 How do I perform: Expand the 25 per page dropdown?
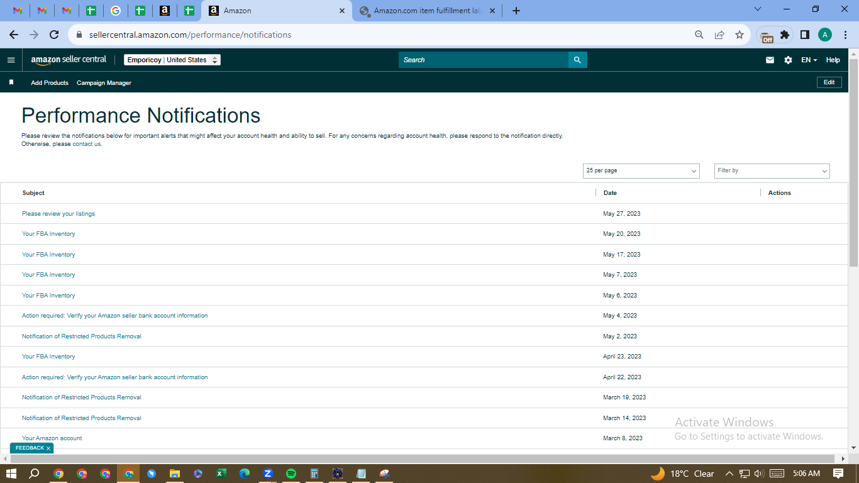641,170
